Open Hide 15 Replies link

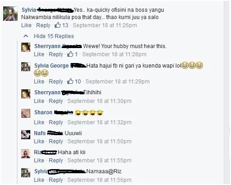[54, 36]
